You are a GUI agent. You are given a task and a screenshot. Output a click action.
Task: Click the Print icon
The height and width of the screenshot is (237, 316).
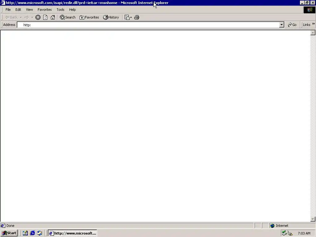coord(137,17)
